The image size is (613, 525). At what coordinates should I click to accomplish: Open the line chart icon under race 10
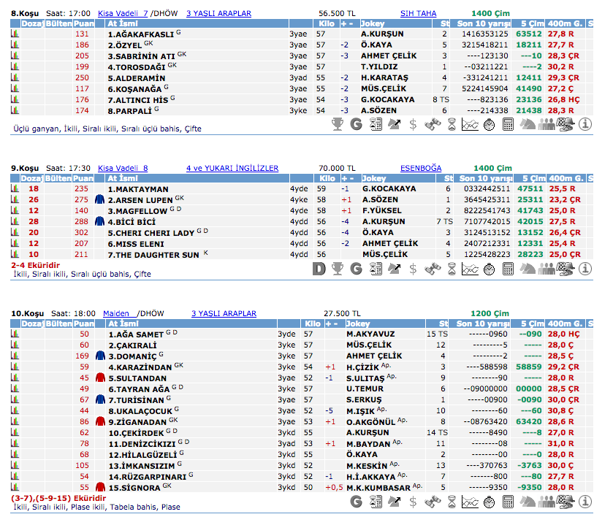[x=471, y=502]
